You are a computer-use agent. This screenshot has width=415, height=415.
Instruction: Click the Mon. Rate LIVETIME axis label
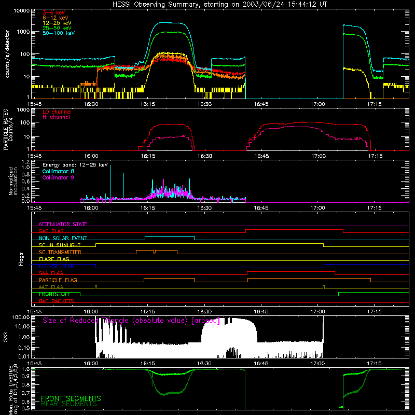[x=13, y=390]
